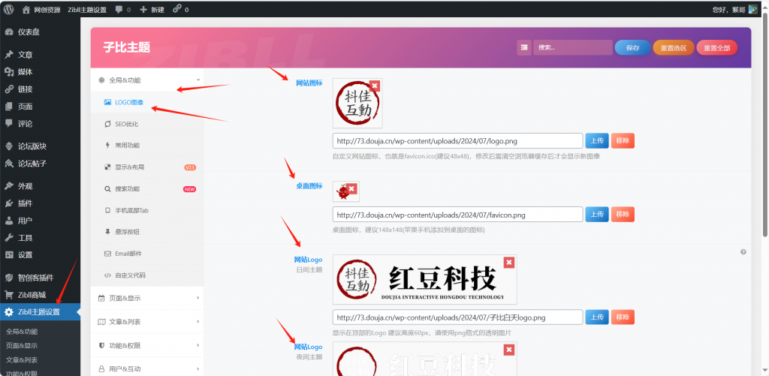Open 全局&功能 submenu under Zibll主题设置

tap(22, 332)
